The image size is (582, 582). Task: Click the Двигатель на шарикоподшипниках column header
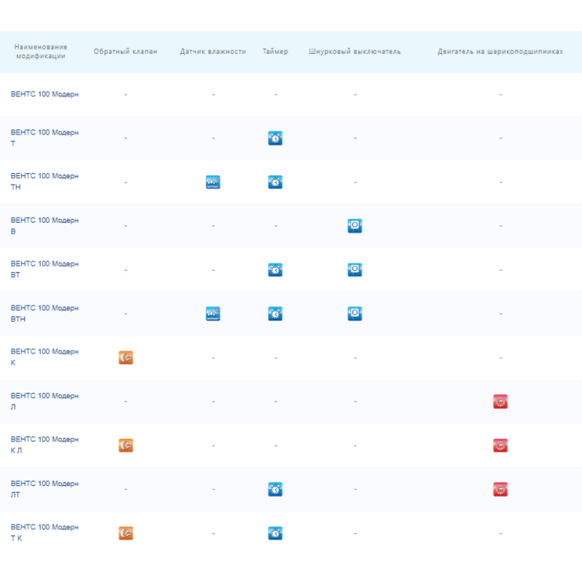[501, 52]
